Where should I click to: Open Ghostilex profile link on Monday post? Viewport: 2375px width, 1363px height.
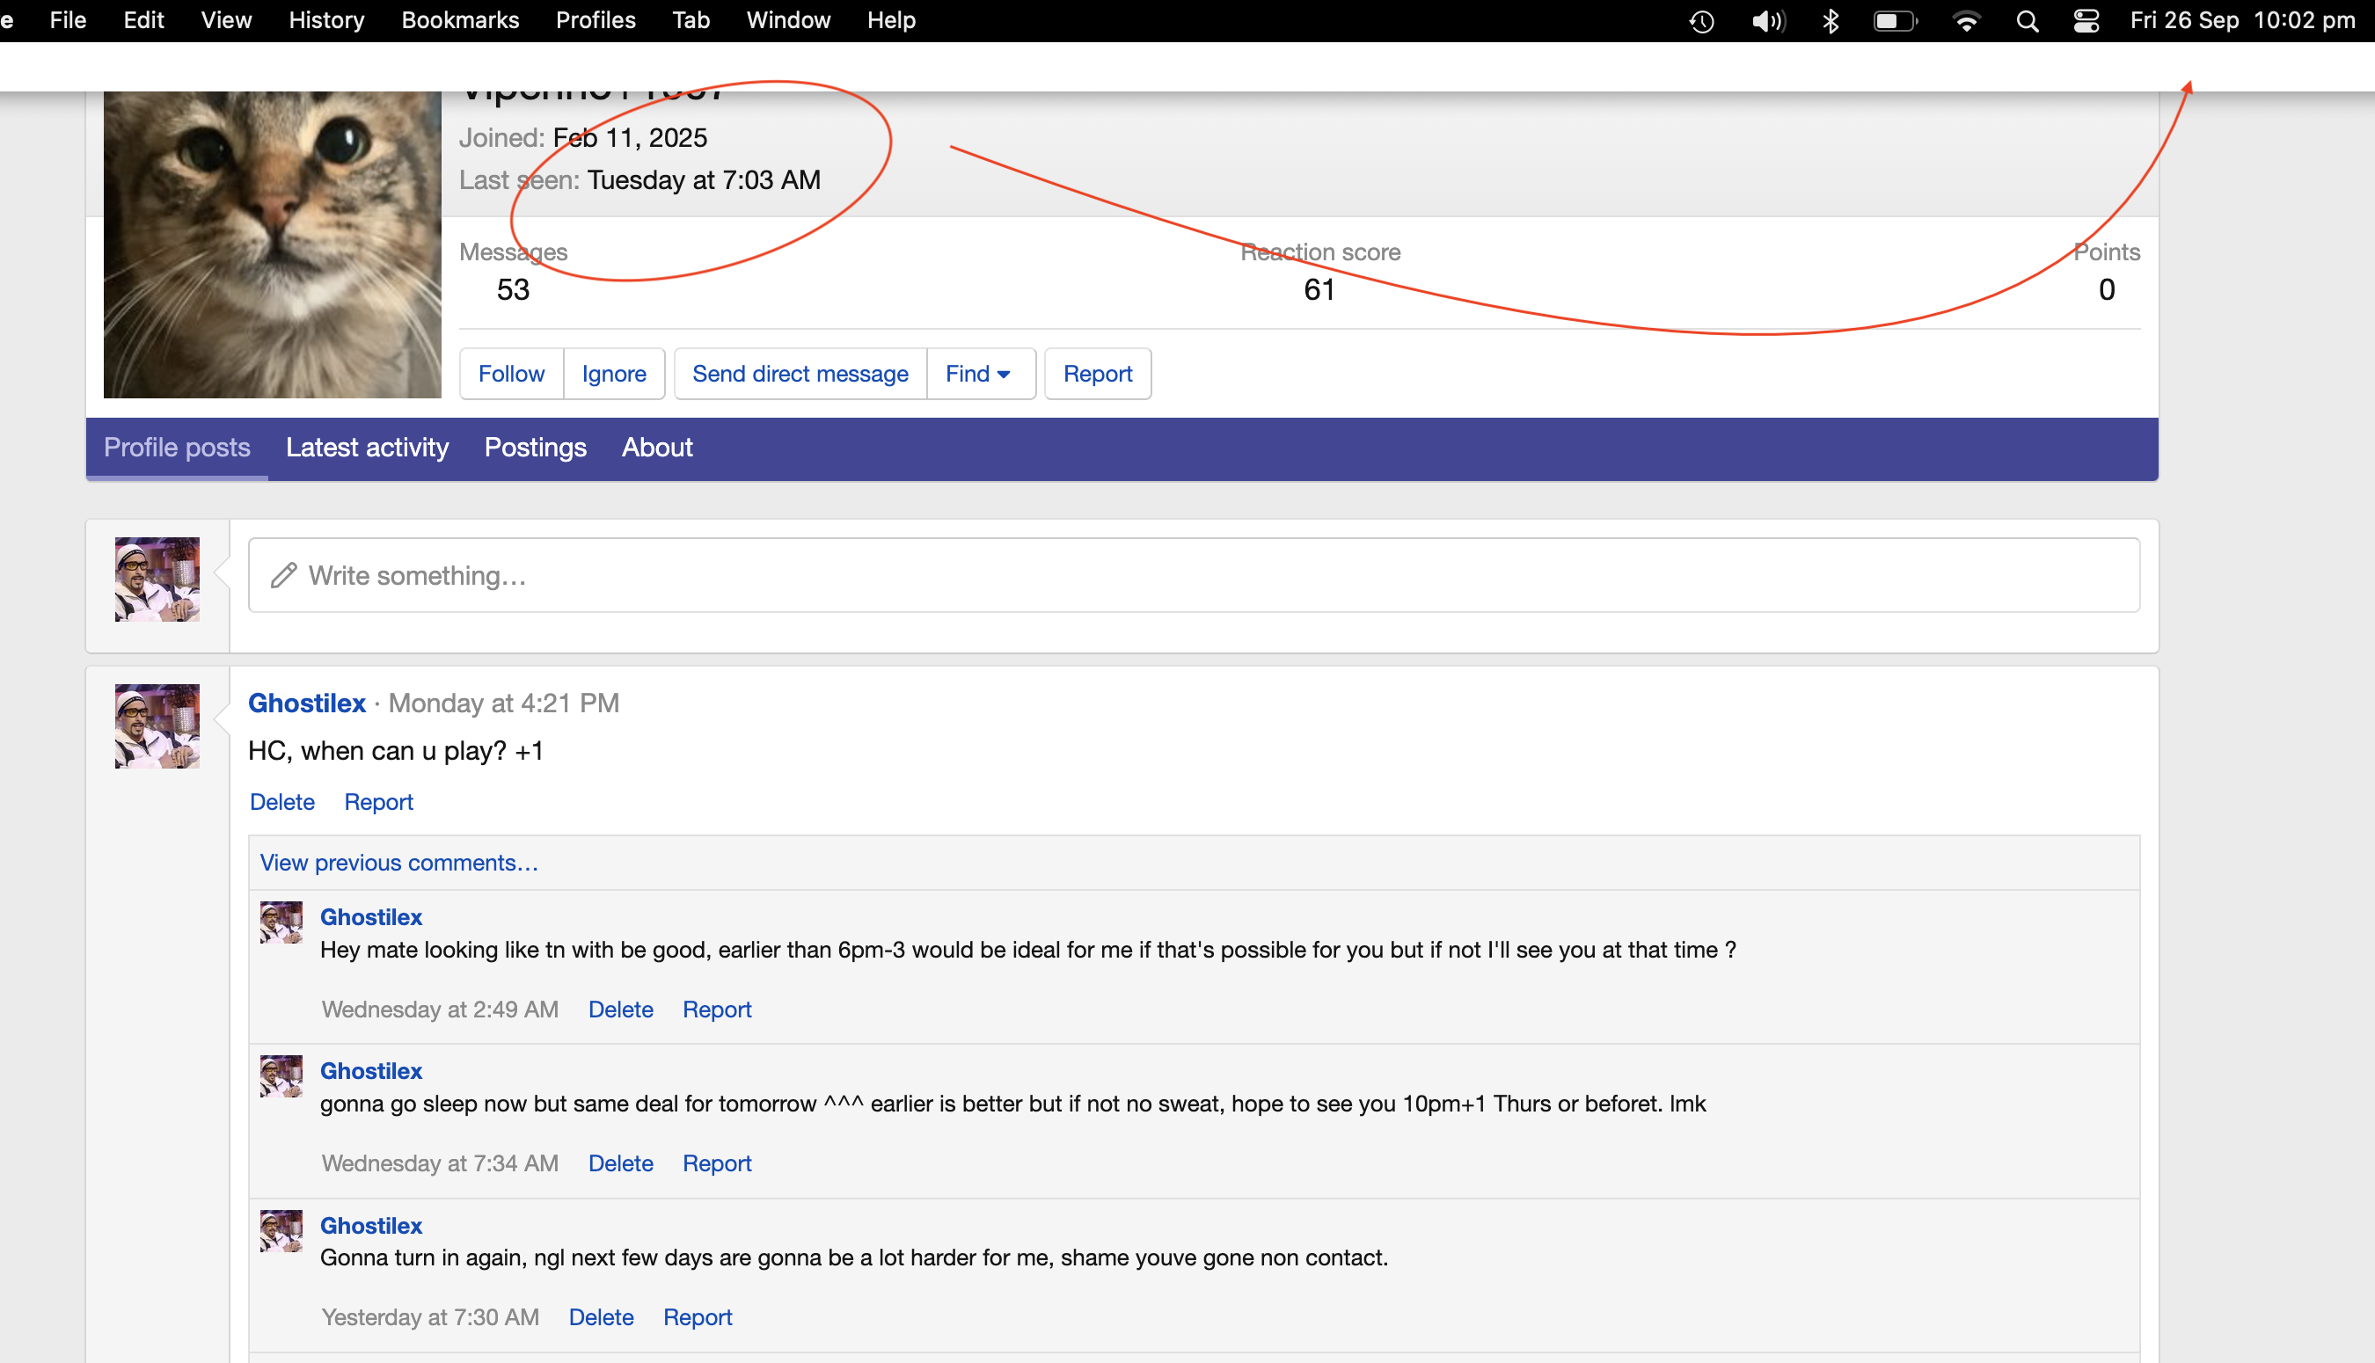(306, 703)
